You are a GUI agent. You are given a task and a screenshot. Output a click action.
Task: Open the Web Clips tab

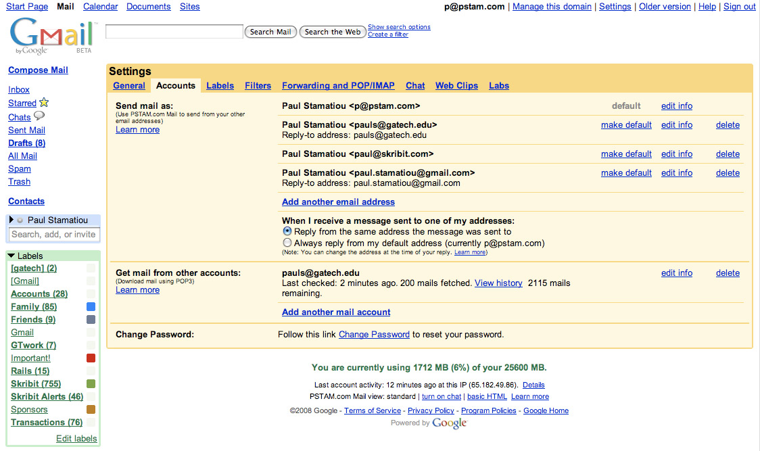456,85
